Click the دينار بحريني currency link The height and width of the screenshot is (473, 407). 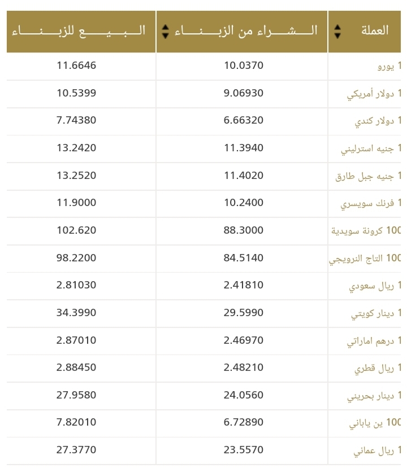coord(374,395)
